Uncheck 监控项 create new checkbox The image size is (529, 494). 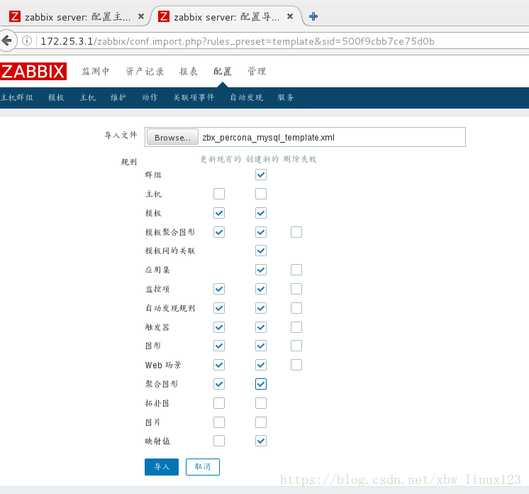[261, 289]
